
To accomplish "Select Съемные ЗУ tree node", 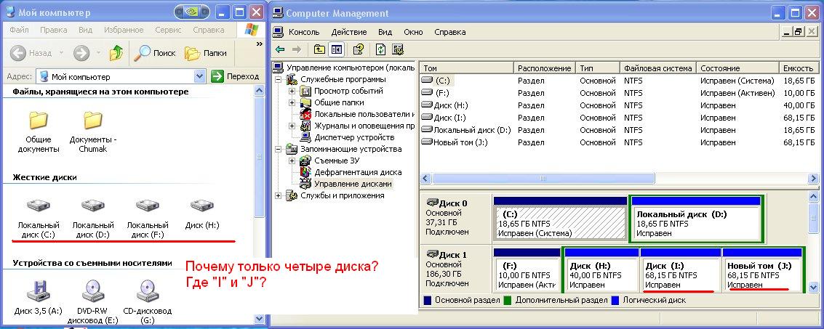I will (x=338, y=161).
